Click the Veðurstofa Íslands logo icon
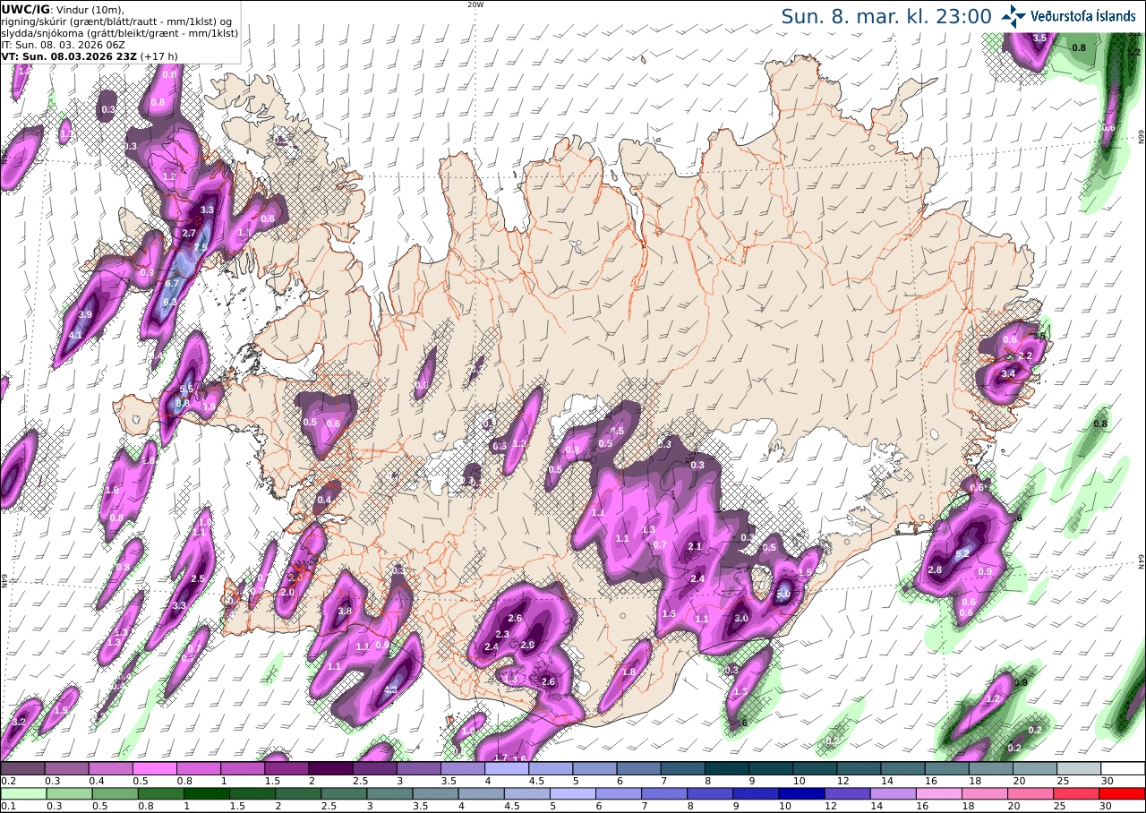This screenshot has height=813, width=1146. (x=1013, y=16)
